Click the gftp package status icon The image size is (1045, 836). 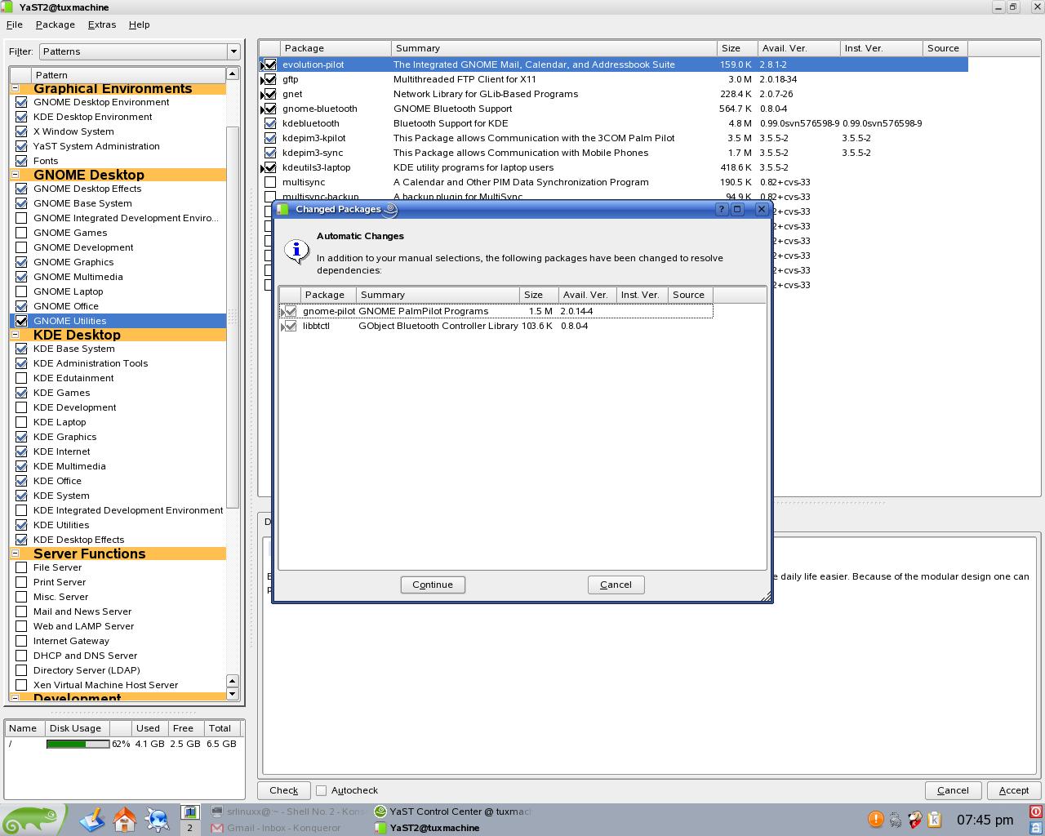[269, 79]
